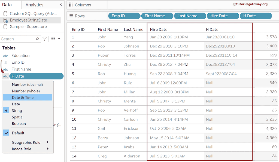The height and width of the screenshot is (162, 279).
Task: Click the Abc icon next to Education
Action: coord(5,56)
